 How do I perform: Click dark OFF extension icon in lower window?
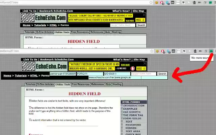tap(173, 51)
